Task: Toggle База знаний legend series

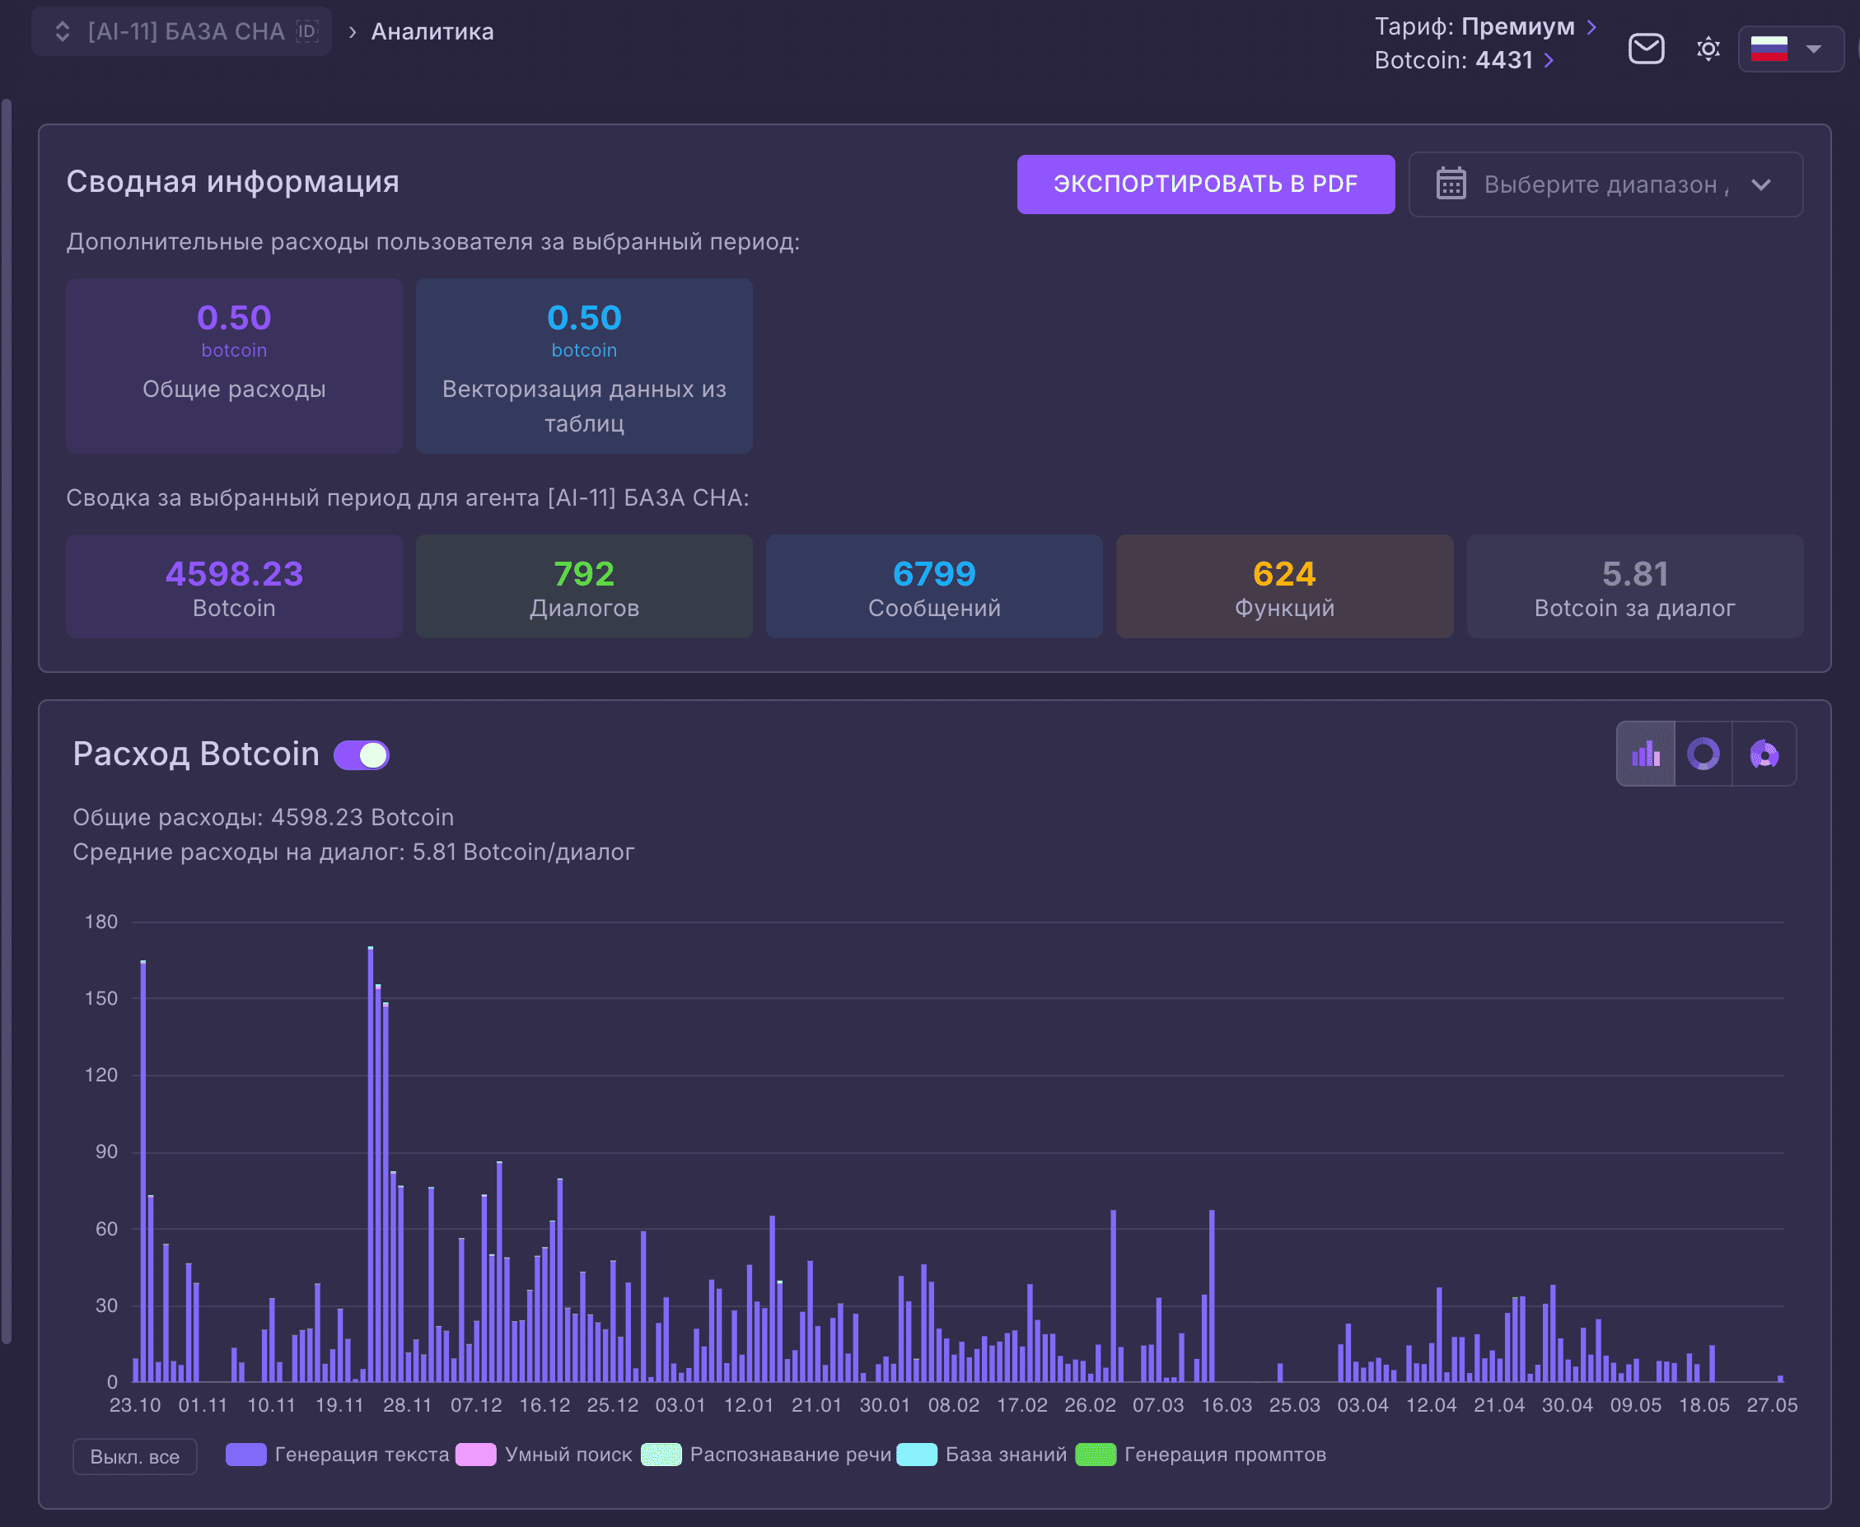Action: click(982, 1455)
